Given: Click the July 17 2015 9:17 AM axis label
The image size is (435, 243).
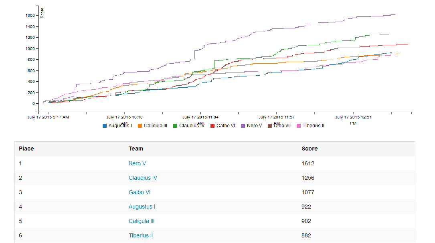Looking at the screenshot, I should click(x=48, y=117).
